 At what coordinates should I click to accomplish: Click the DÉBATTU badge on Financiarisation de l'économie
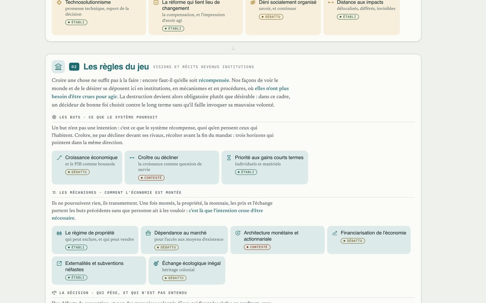pyautogui.click(x=353, y=241)
